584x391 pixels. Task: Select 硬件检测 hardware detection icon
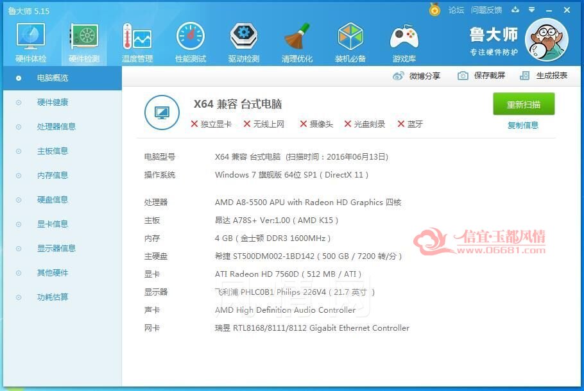pos(84,42)
